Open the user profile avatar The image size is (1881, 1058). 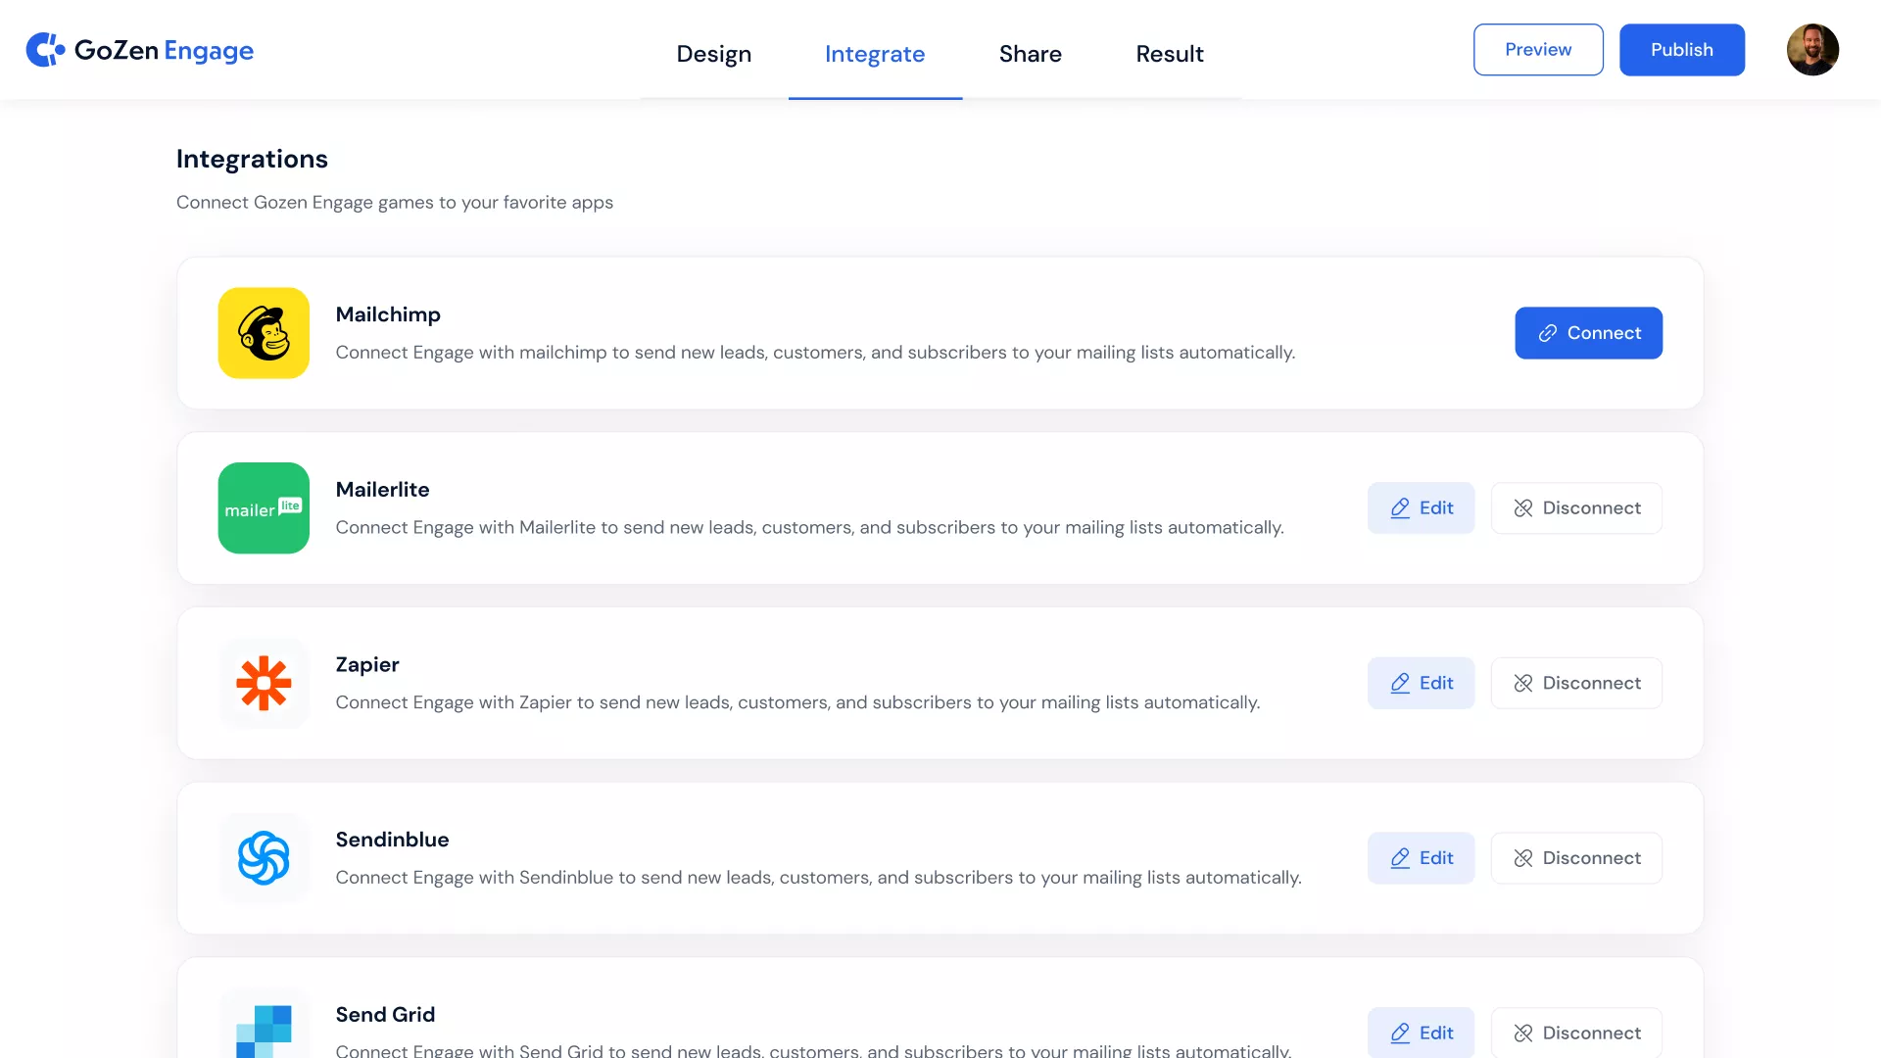[1811, 50]
